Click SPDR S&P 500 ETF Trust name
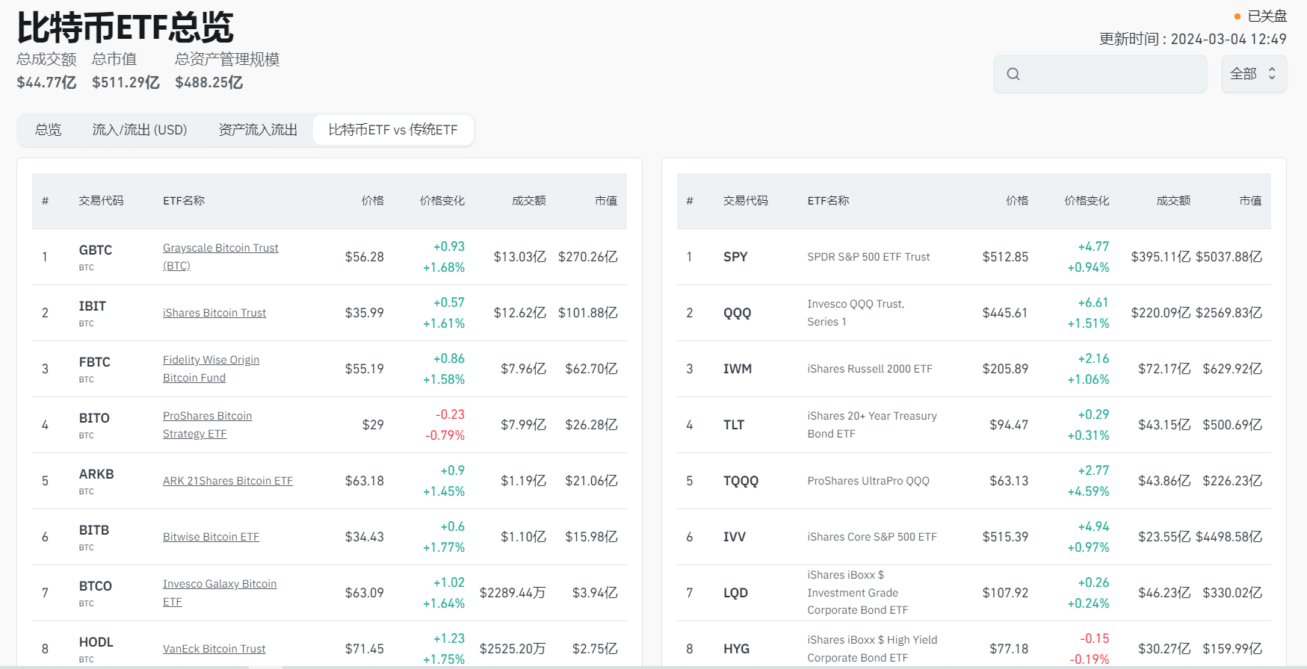The width and height of the screenshot is (1307, 669). [868, 257]
